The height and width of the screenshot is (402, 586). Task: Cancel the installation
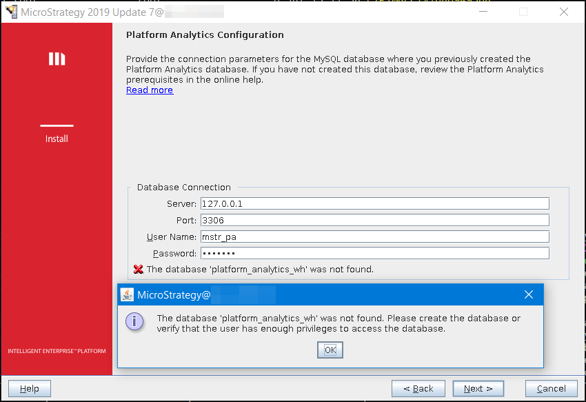(x=551, y=388)
